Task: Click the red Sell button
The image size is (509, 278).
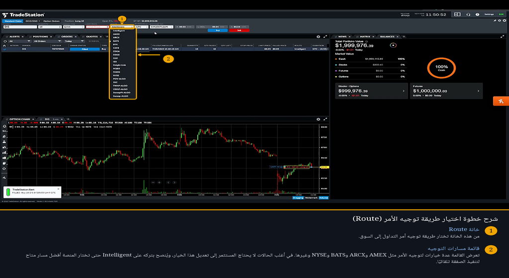Action: click(239, 30)
